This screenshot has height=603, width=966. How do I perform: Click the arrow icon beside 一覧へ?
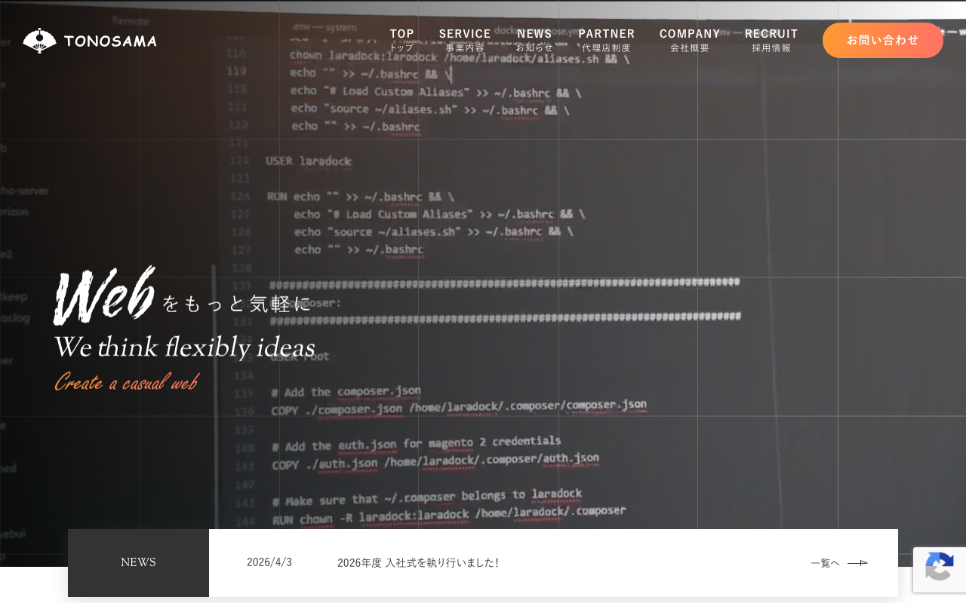[857, 563]
